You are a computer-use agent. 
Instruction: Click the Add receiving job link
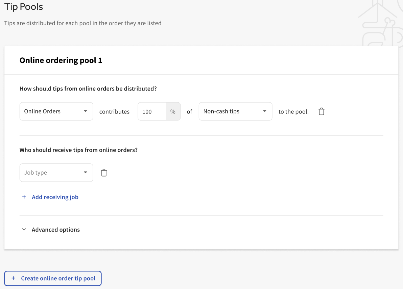[x=55, y=197]
